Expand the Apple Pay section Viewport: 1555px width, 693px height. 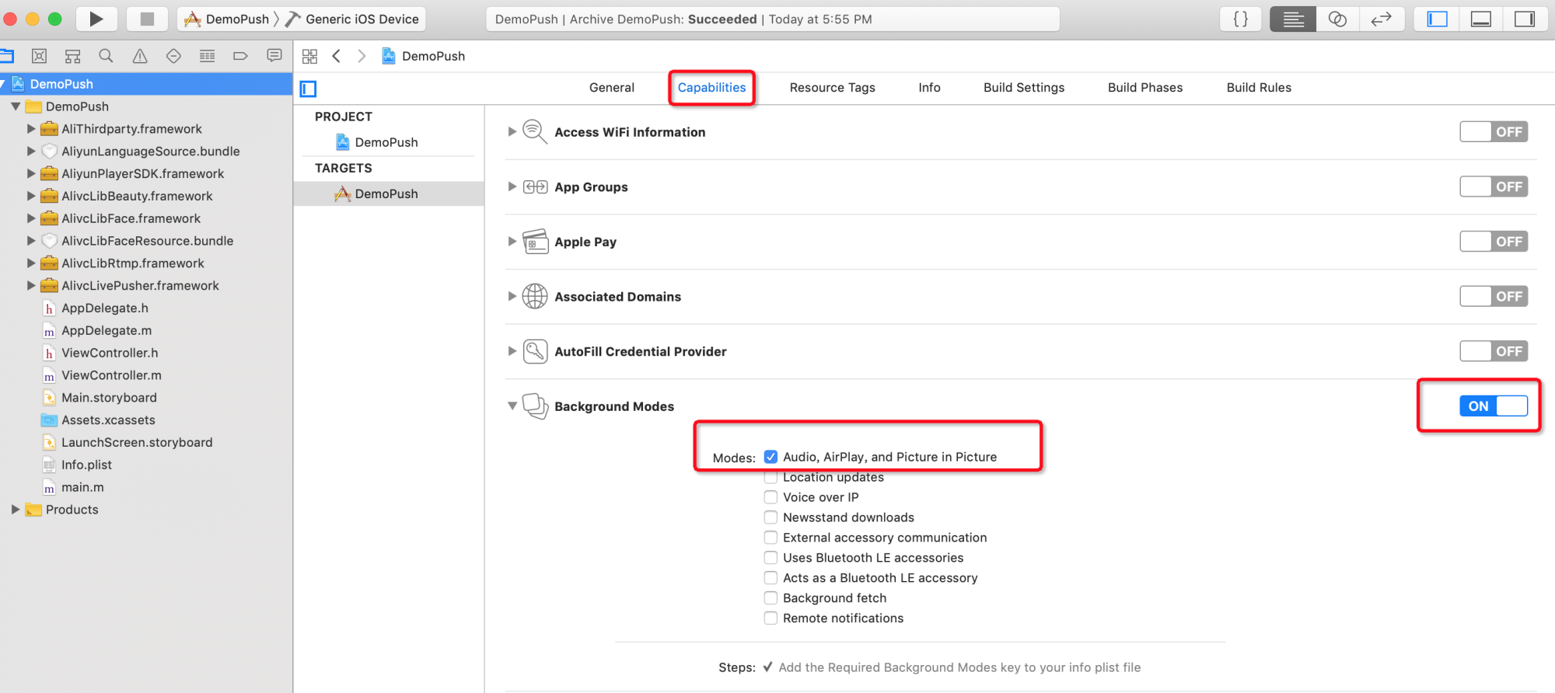512,242
